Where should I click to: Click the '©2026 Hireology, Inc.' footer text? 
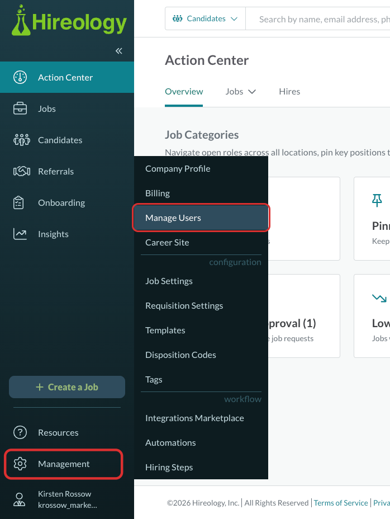(x=203, y=503)
